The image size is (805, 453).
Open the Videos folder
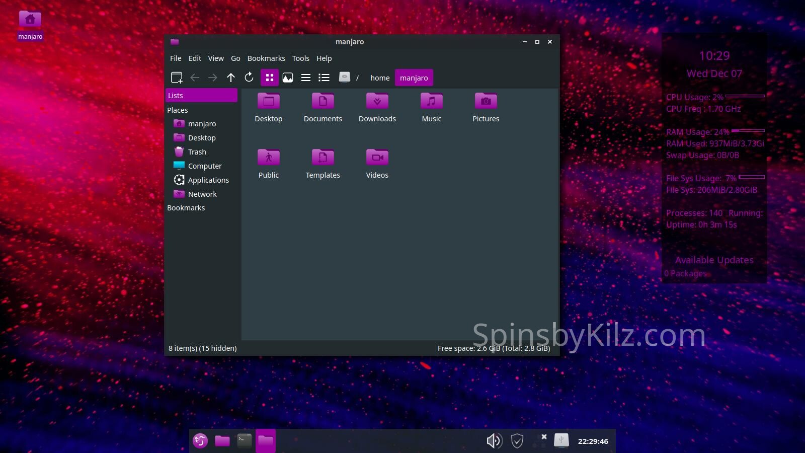tap(377, 158)
